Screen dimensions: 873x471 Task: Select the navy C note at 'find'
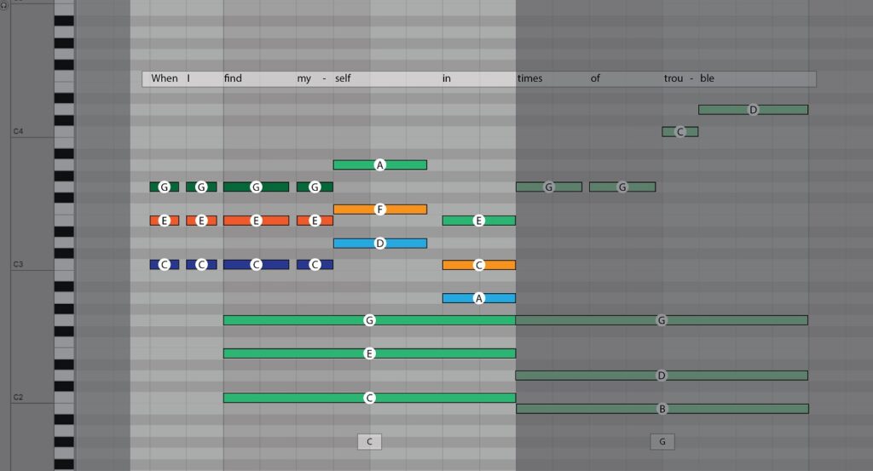pos(256,265)
